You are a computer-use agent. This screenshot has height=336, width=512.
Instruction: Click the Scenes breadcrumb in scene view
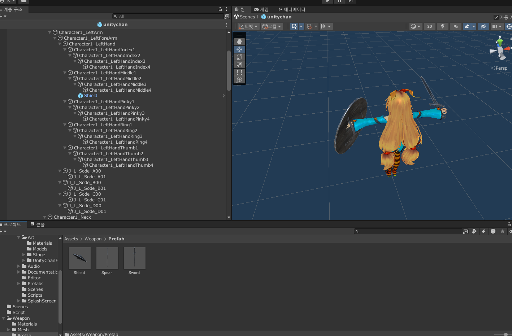244,17
